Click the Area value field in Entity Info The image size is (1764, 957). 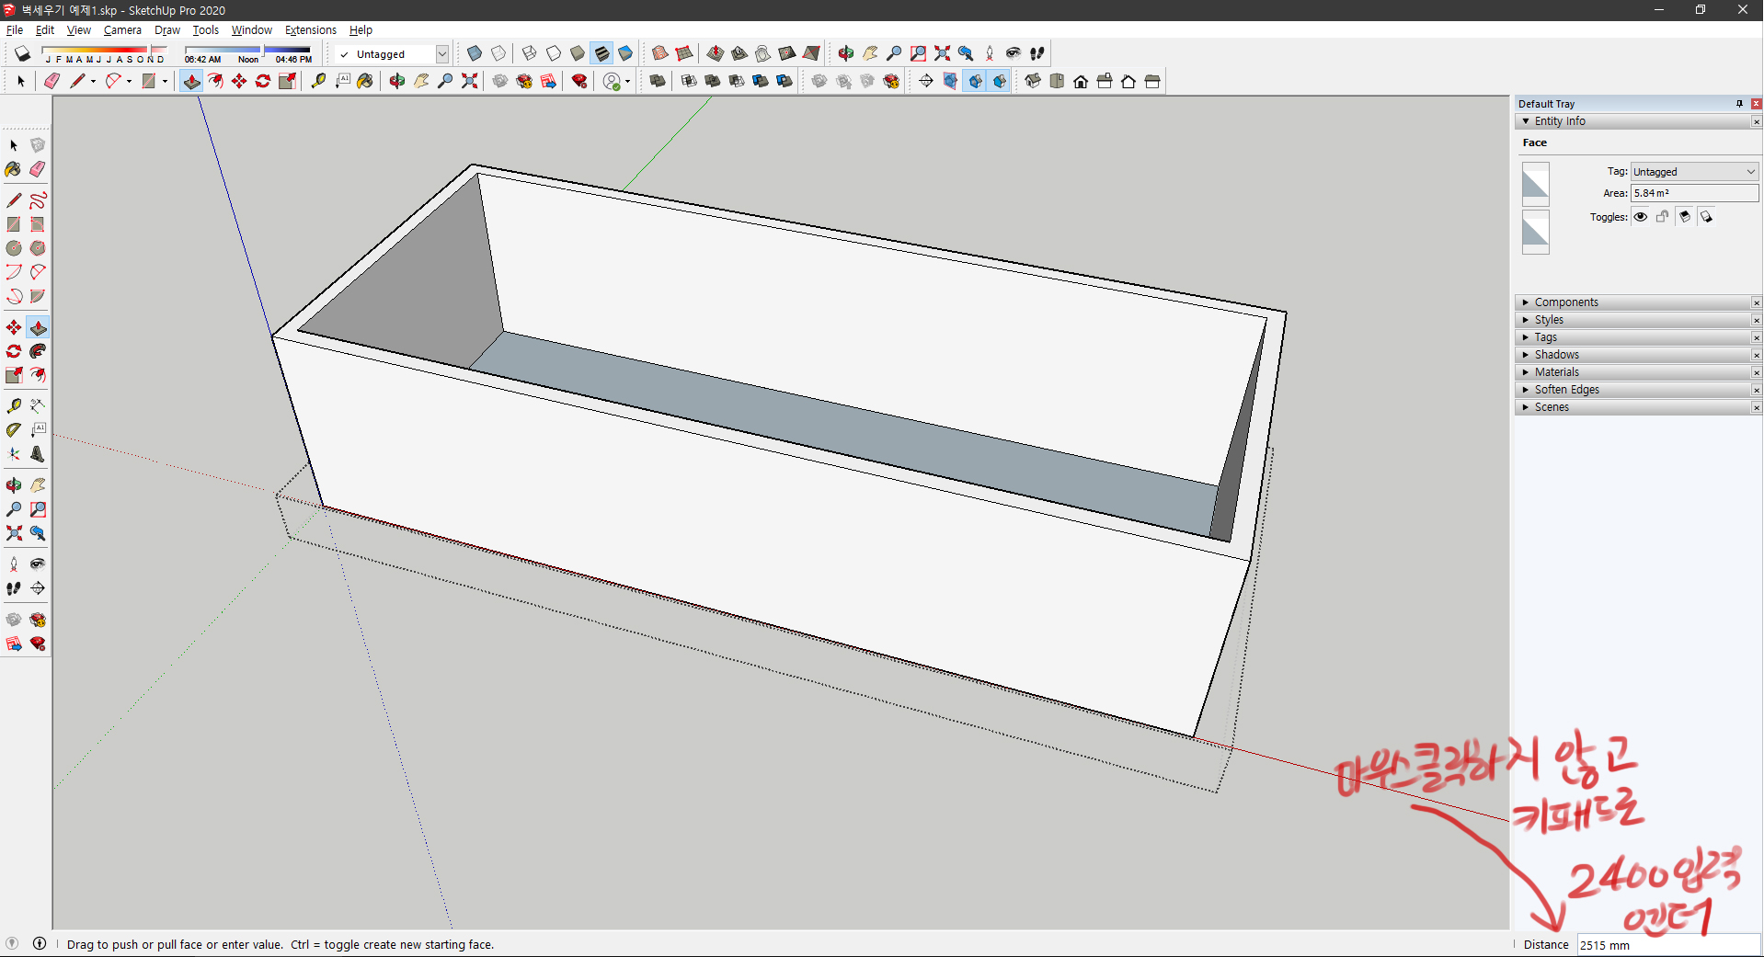click(x=1694, y=193)
